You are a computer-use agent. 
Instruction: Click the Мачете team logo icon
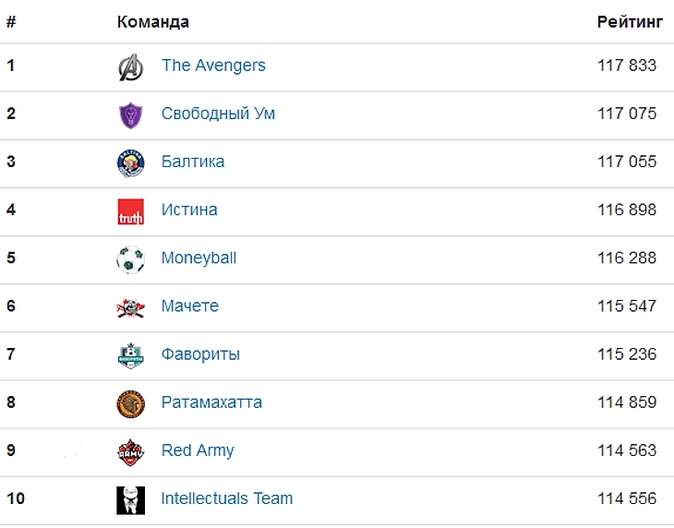[130, 307]
